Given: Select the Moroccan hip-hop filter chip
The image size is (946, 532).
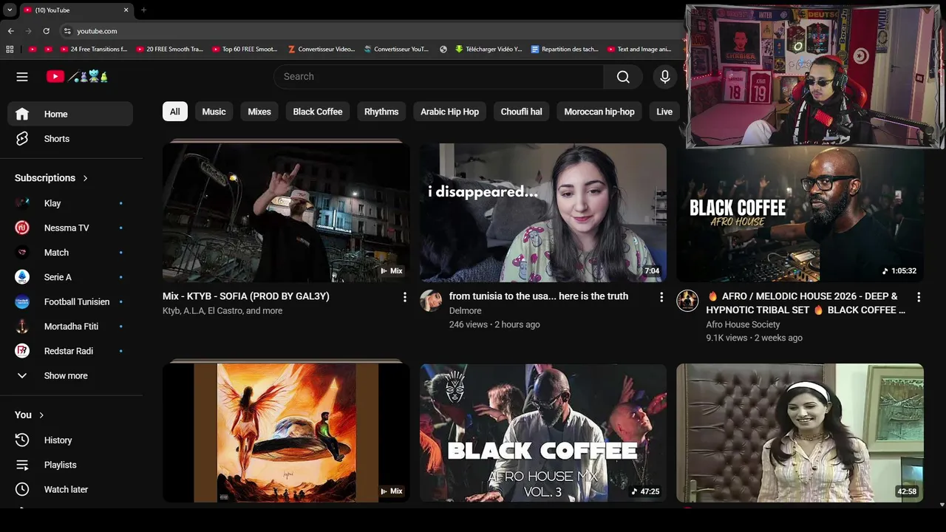Looking at the screenshot, I should coord(599,112).
